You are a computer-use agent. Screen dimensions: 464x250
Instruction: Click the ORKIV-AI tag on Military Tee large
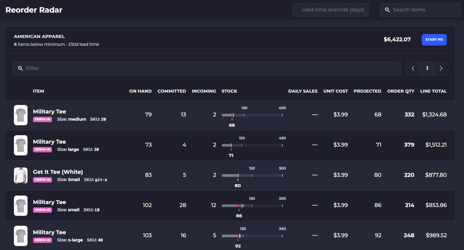[x=42, y=149]
